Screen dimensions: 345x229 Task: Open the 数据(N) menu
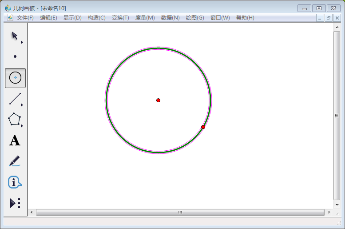[171, 18]
